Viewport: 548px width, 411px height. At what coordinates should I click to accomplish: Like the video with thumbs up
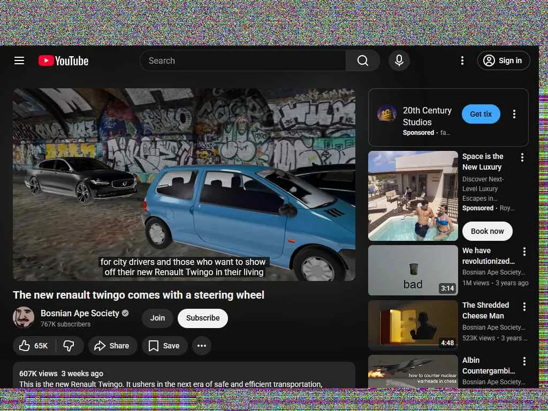[x=34, y=346]
